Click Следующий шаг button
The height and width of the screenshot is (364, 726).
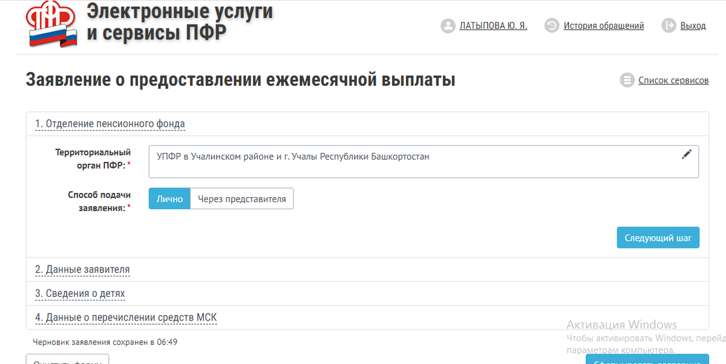658,238
